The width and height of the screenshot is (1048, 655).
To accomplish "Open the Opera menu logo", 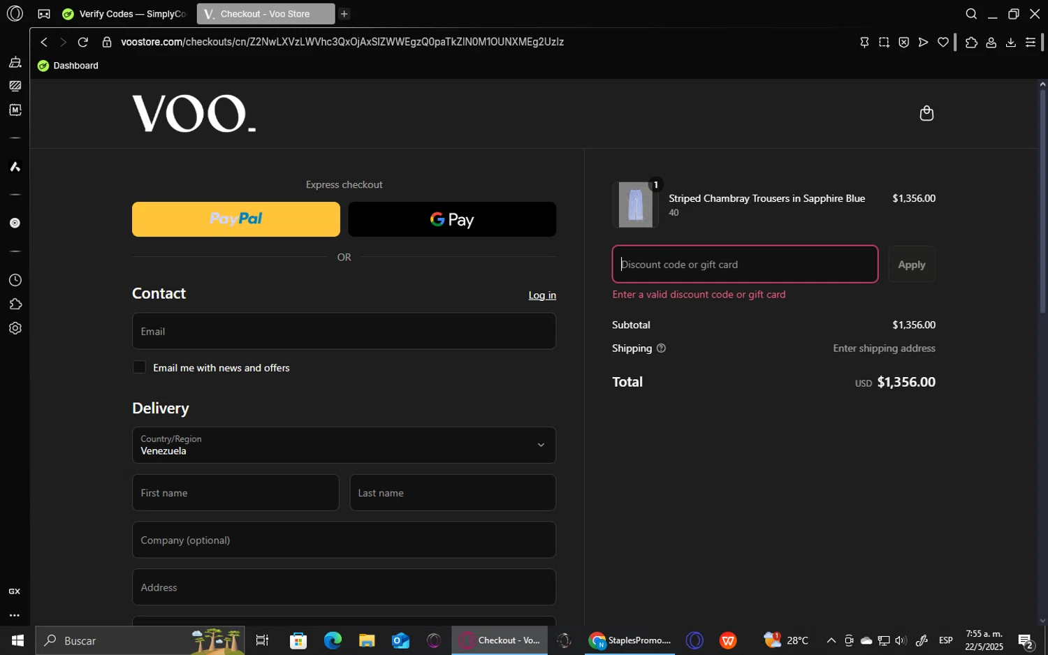I will (x=15, y=13).
